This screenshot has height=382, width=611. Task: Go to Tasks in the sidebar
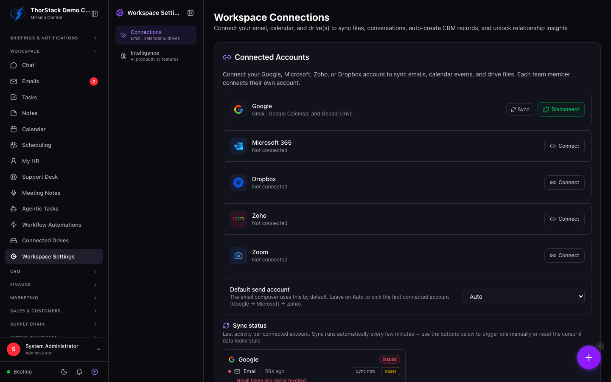(x=54, y=97)
